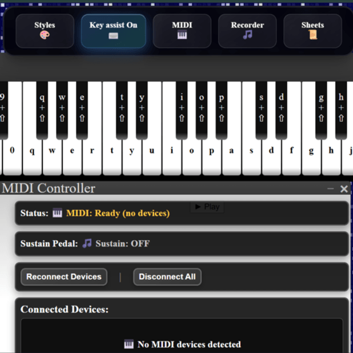Viewport: 353px width, 353px height.
Task: Play the black key labeled h + shift
Action: (x=341, y=111)
